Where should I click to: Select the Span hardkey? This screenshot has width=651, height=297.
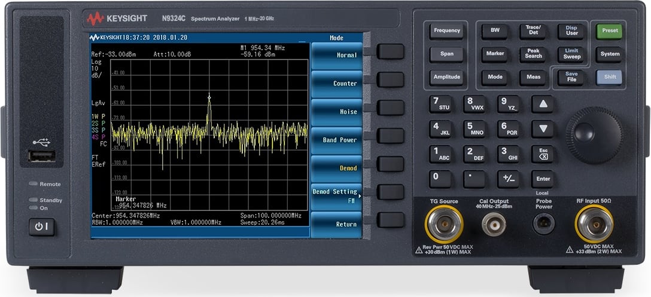pyautogui.click(x=447, y=54)
